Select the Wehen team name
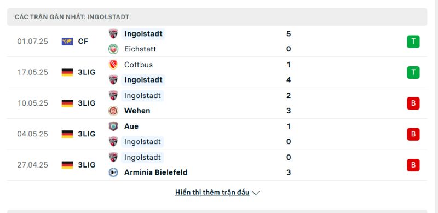 (x=137, y=111)
